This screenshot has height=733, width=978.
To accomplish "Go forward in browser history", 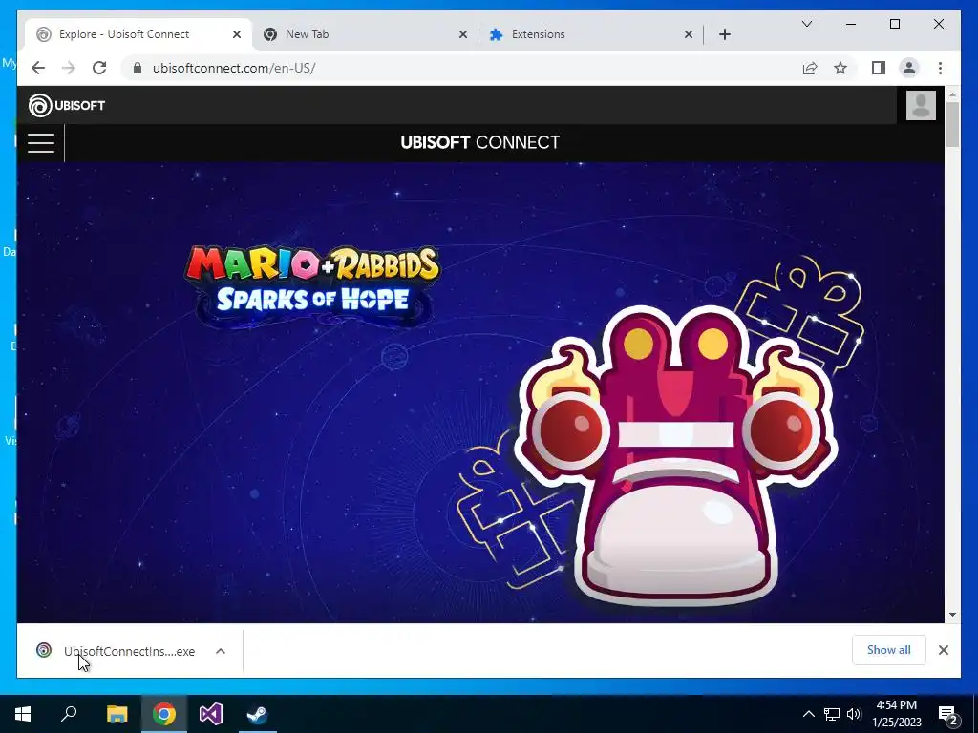I will pyautogui.click(x=69, y=68).
